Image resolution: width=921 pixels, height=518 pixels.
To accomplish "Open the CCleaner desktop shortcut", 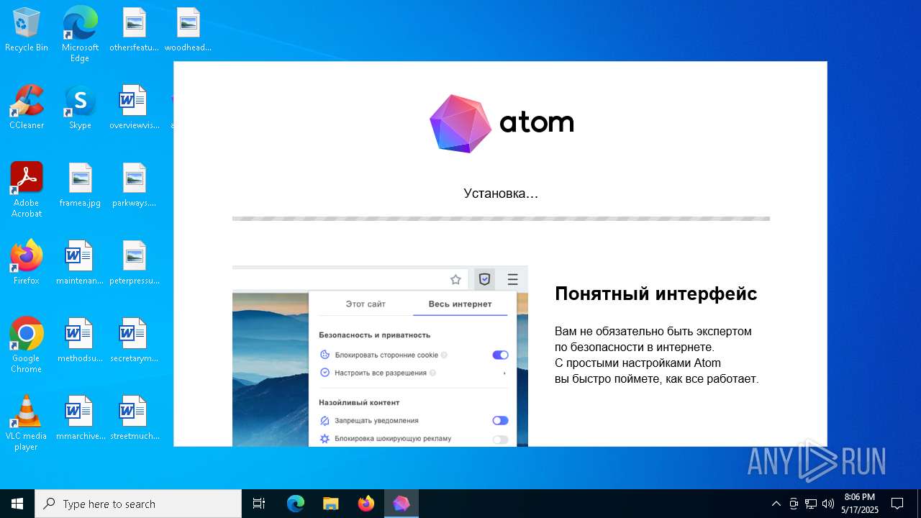I will (x=27, y=108).
